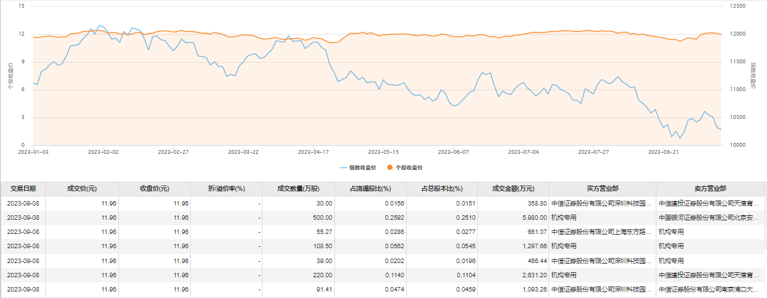Click the 108.50 trade volume cell
The width and height of the screenshot is (767, 298).
[x=298, y=246]
